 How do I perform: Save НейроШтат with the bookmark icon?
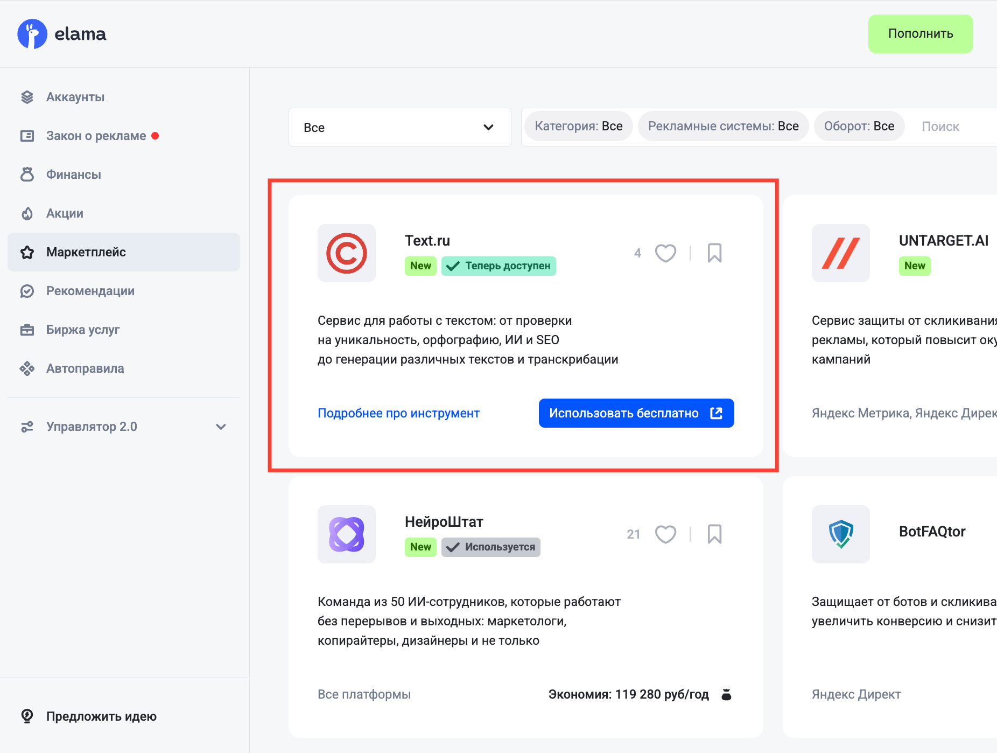point(714,534)
